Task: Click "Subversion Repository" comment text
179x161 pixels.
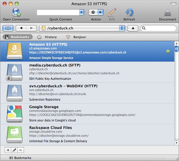Action: 45,99
